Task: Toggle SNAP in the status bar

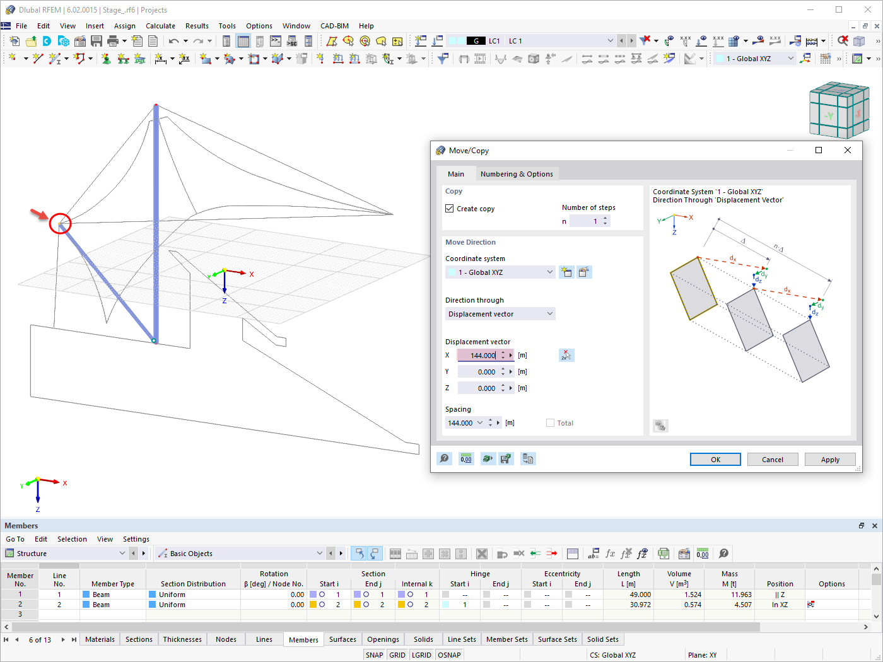Action: click(x=375, y=655)
